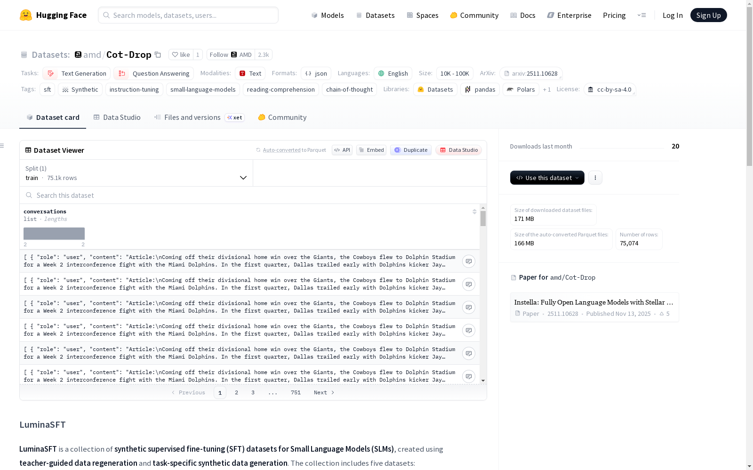This screenshot has width=753, height=470.
Task: Click the search magnifier icon in dataset search
Action: tap(29, 195)
